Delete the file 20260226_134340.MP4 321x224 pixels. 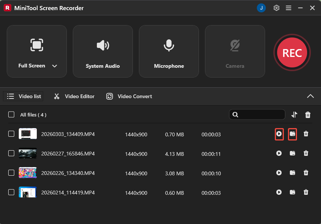[306, 173]
